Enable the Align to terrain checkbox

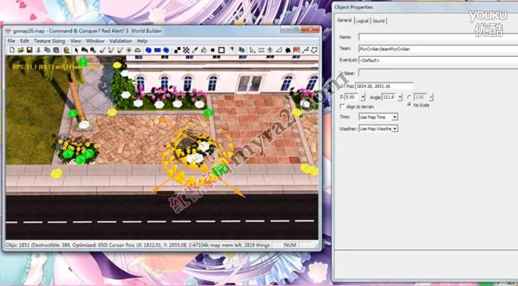click(x=342, y=107)
